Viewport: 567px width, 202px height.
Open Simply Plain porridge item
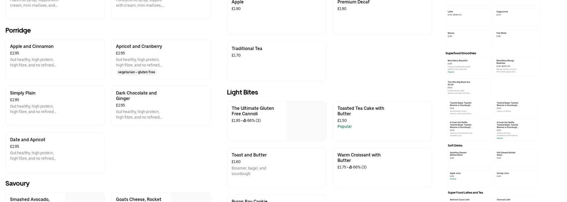click(55, 105)
